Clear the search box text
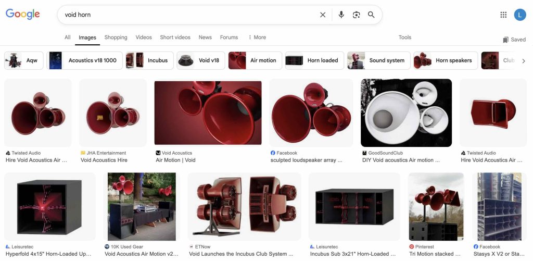Screen dimensions: 533x261 (323, 15)
